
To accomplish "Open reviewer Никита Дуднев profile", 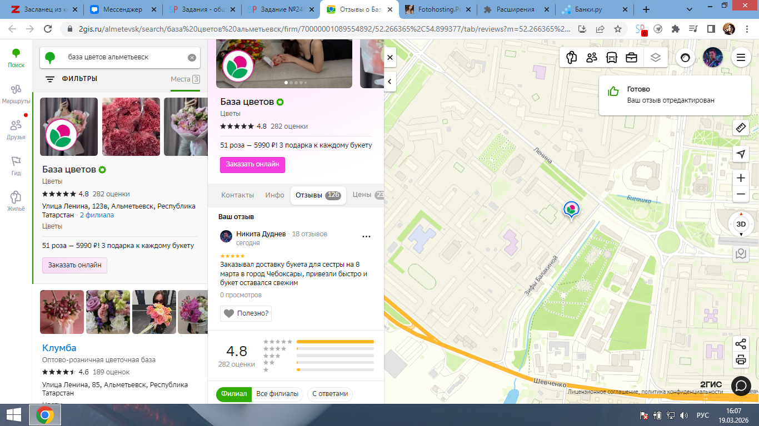I will [261, 234].
